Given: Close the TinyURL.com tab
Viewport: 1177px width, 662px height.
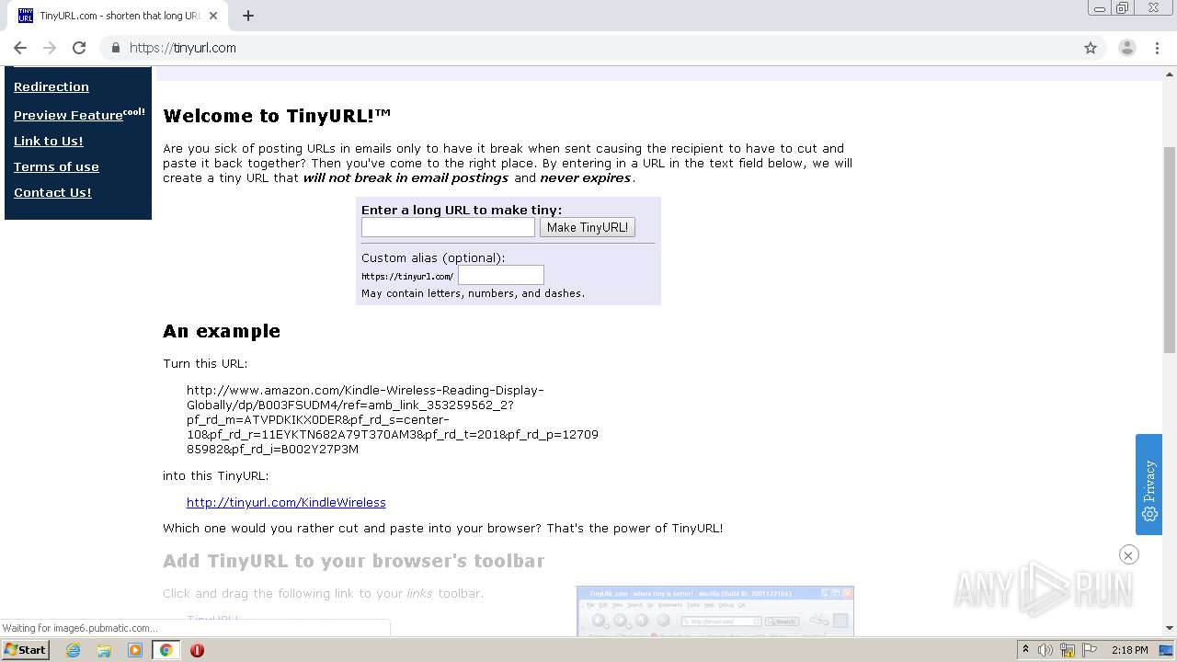Looking at the screenshot, I should (x=214, y=16).
